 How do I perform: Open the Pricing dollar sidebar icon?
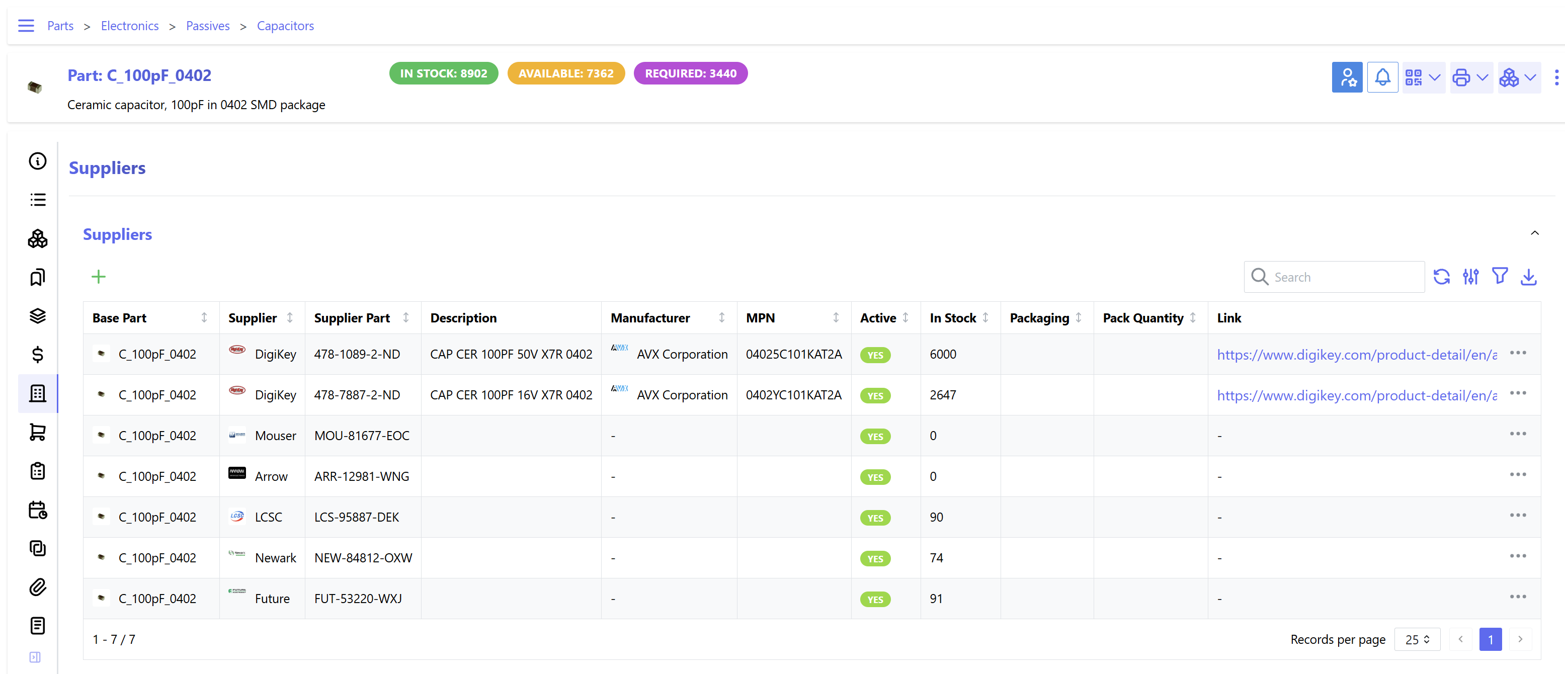pos(38,355)
